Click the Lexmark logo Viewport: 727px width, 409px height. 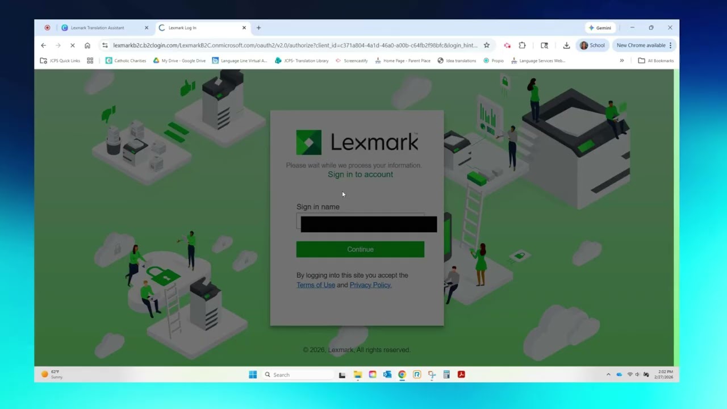[357, 143]
